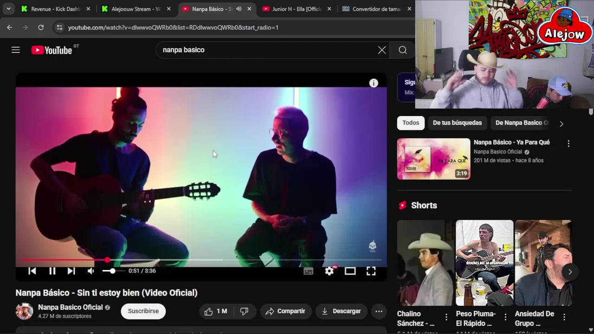Click the video title Sin ti estoy bien
This screenshot has height=334, width=594.
[106, 293]
